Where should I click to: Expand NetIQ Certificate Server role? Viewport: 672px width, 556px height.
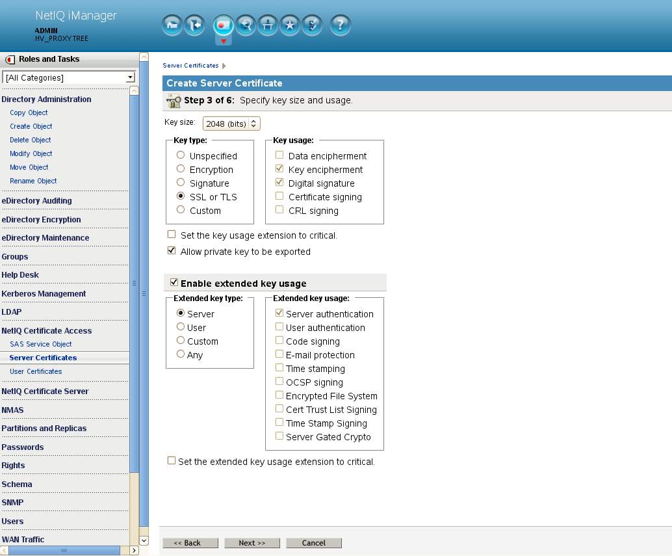(45, 391)
